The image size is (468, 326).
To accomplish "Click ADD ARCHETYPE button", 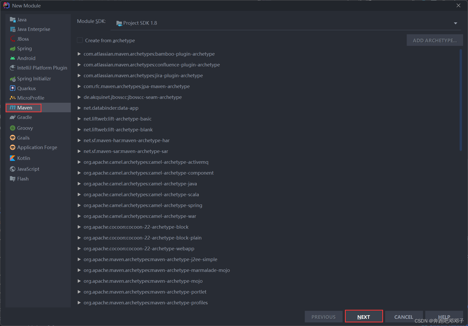I will 435,40.
